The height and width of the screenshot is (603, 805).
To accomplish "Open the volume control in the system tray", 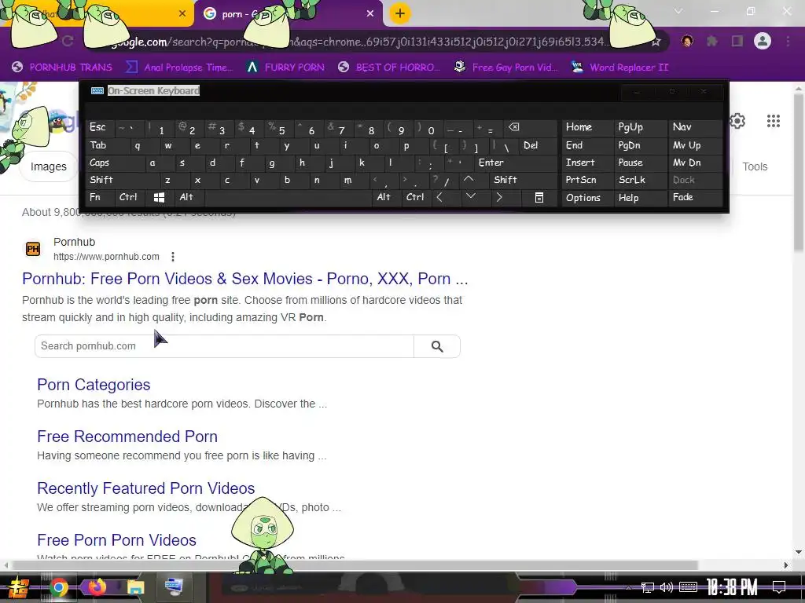I will click(667, 587).
